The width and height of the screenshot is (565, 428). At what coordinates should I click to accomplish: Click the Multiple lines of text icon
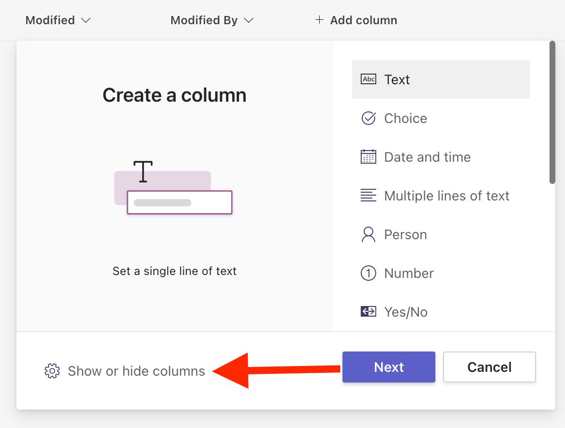tap(369, 196)
